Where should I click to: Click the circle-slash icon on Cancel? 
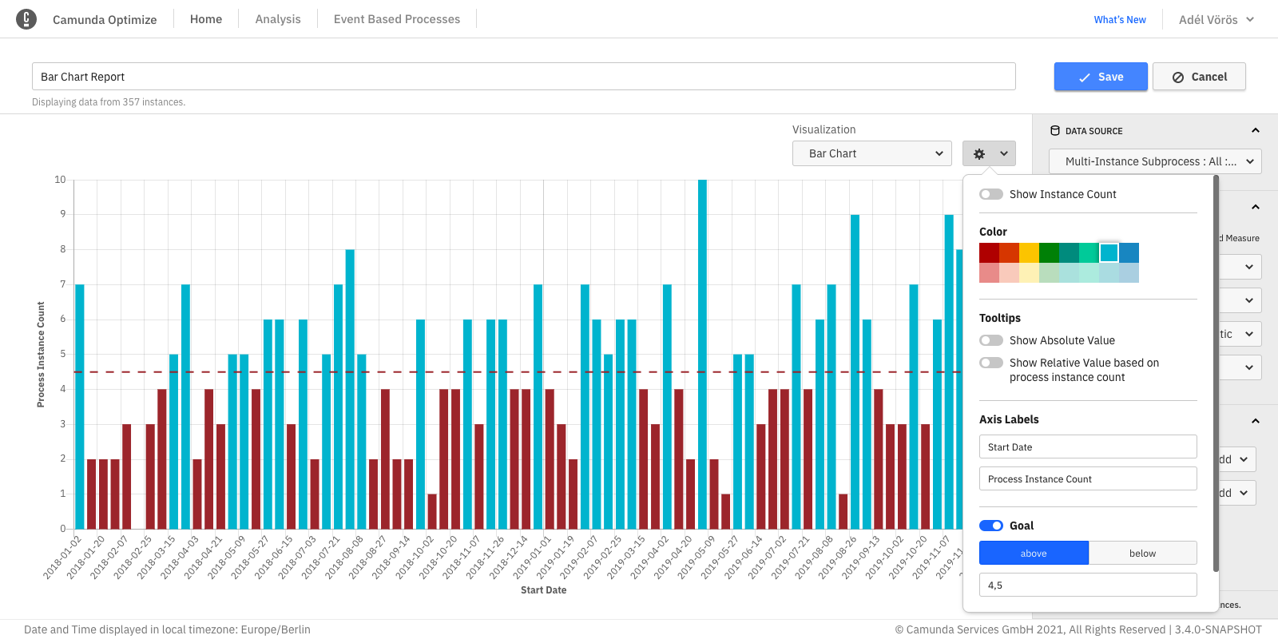(1177, 77)
